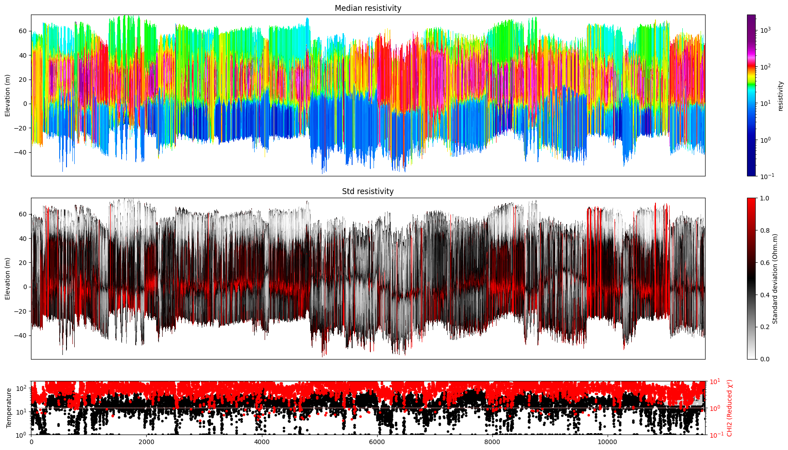
Task: Click the 0.6 tick on standard deviation colorbar
Action: pyautogui.click(x=764, y=263)
